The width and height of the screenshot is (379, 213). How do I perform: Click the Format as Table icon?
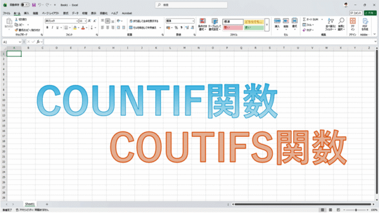pyautogui.click(x=214, y=24)
